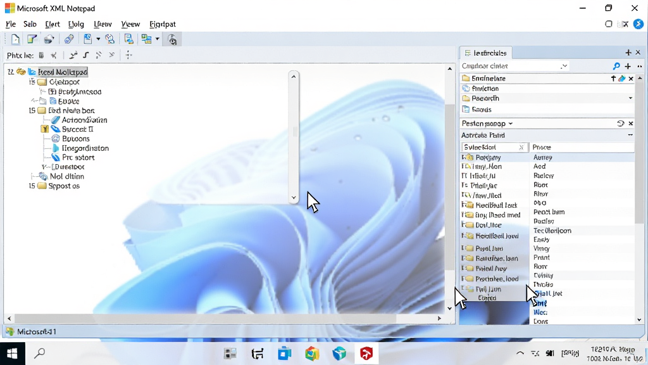The height and width of the screenshot is (365, 648).
Task: Select the first tab of the right panel
Action: (486, 53)
